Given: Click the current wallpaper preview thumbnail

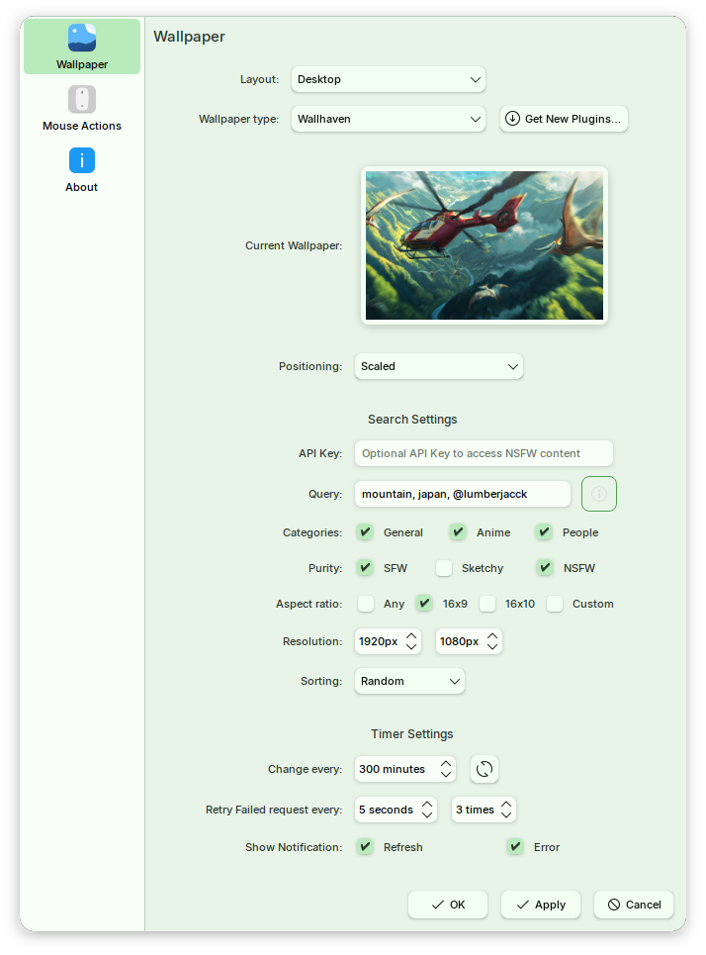Looking at the screenshot, I should tap(485, 245).
